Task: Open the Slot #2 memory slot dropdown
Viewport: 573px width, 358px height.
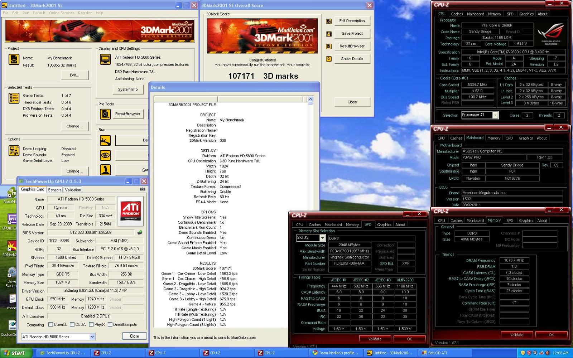Action: (322, 238)
